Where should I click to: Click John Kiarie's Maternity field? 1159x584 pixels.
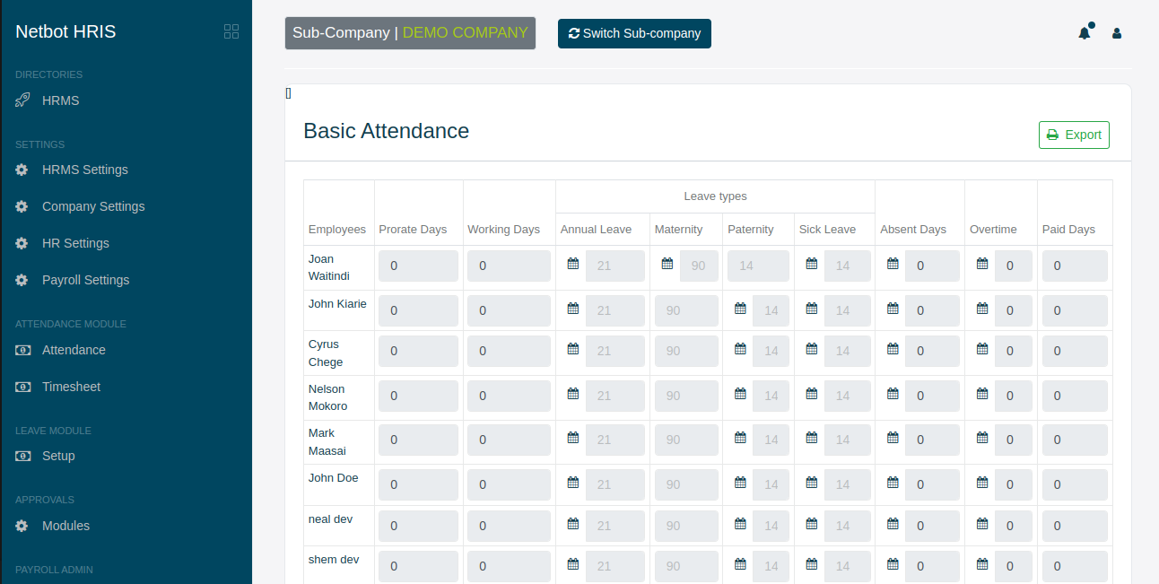coord(686,310)
